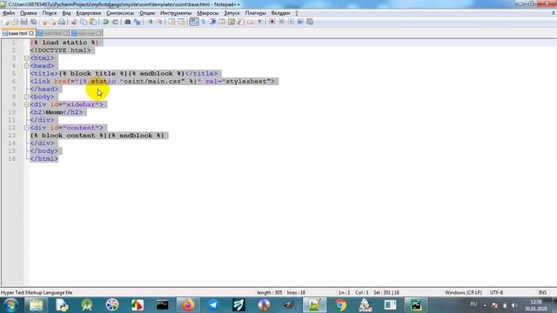Screen dimensions: 557x313
Task: Open the Вид menu
Action: tap(66, 13)
